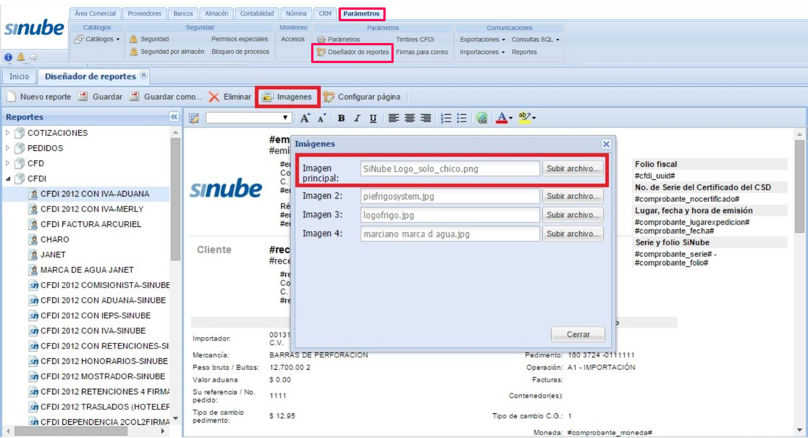
Task: Click the Imagen 3 filename field
Action: (450, 215)
